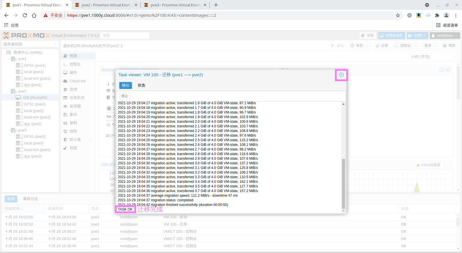Open the tab search dropdown in Chrome
This screenshot has height=253, width=462.
(x=427, y=5)
